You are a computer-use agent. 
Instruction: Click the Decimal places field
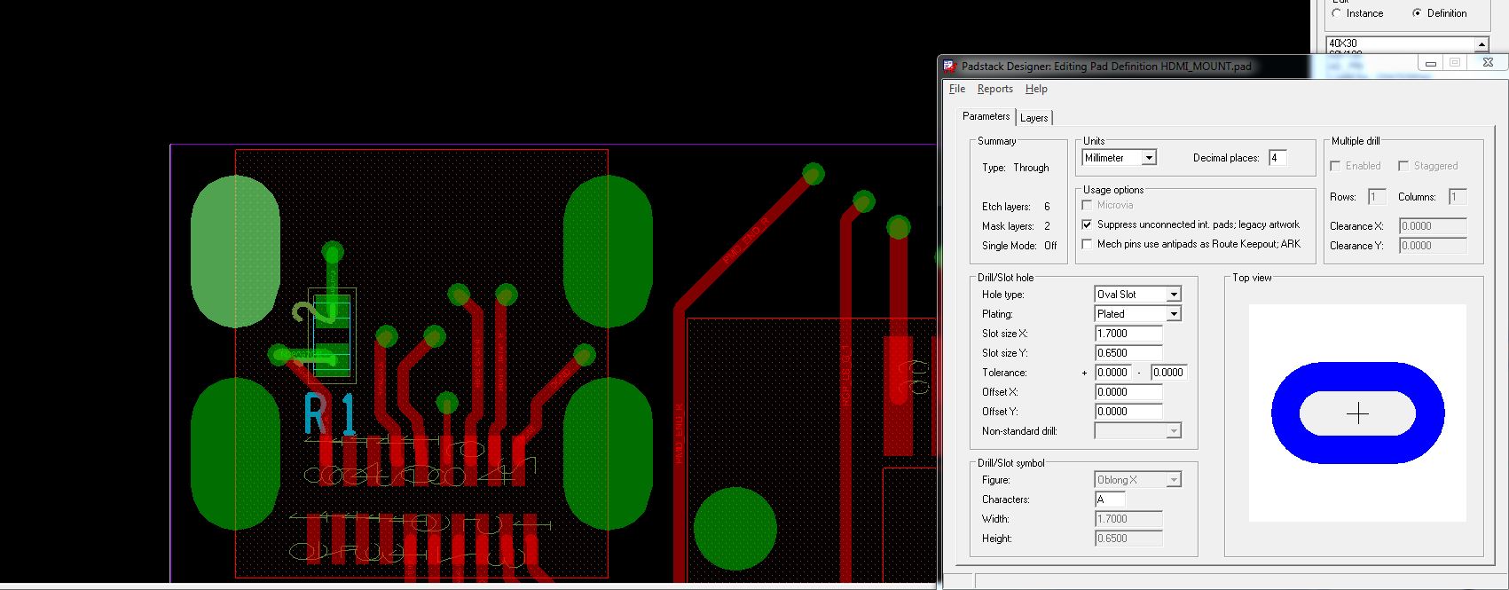[x=1277, y=158]
